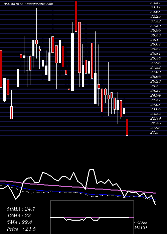Click the 24.94 price axis label
The height and width of the screenshot is (234, 167).
pos(155,95)
